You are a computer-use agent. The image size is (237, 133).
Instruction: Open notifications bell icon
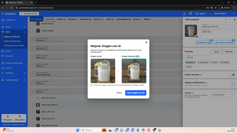click(x=184, y=14)
